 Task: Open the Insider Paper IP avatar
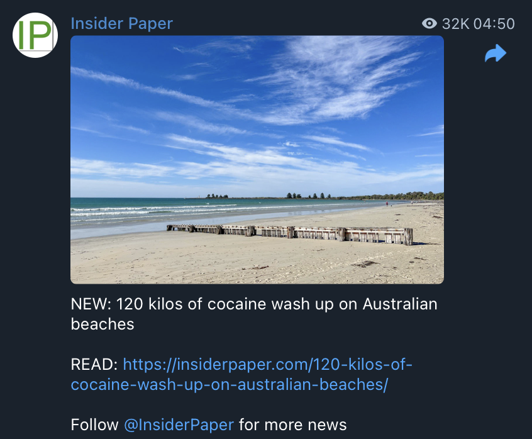(35, 35)
